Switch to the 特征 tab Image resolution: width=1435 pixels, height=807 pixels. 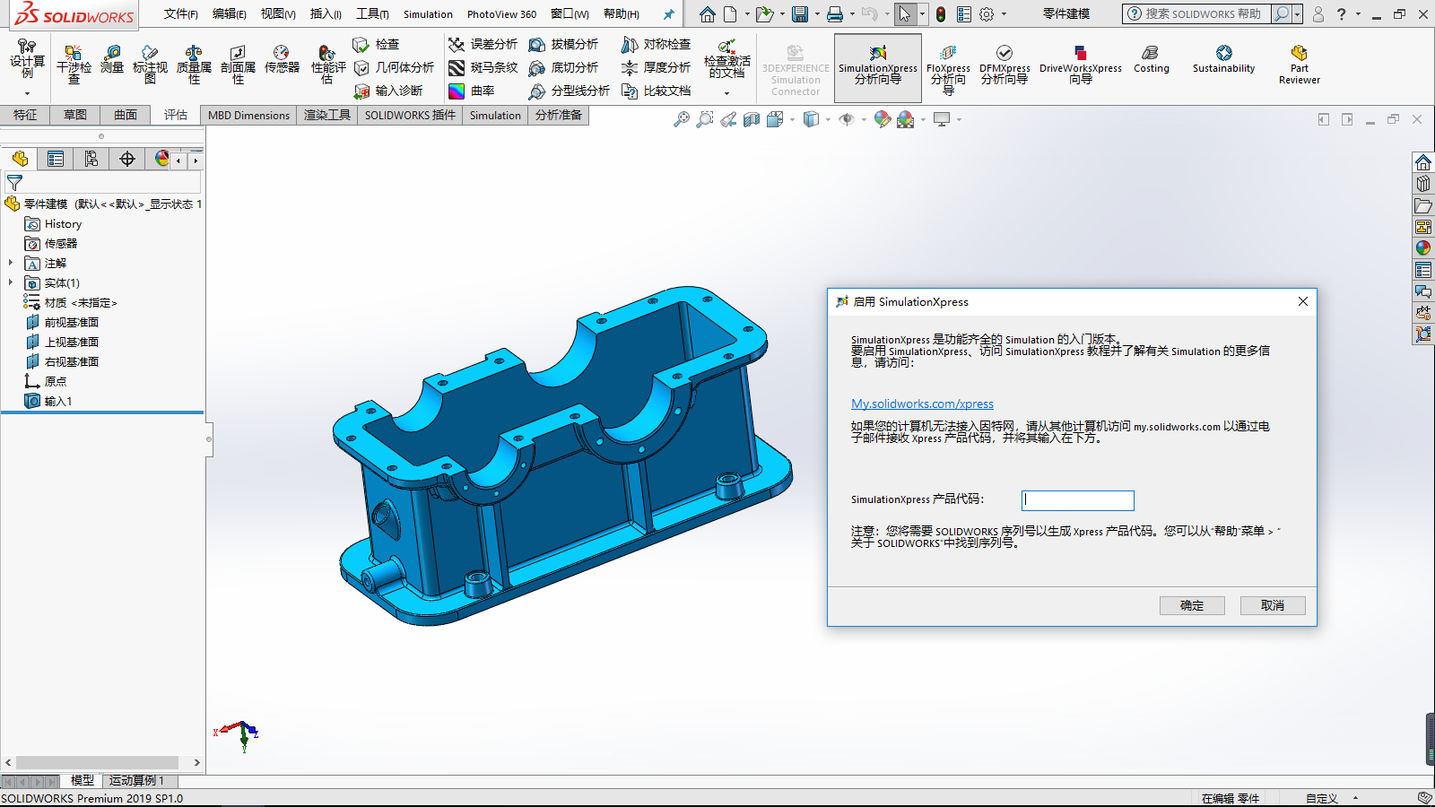[25, 115]
